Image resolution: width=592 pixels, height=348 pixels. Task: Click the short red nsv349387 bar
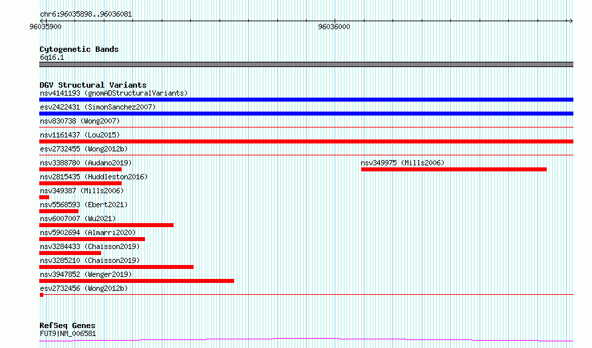tap(44, 197)
